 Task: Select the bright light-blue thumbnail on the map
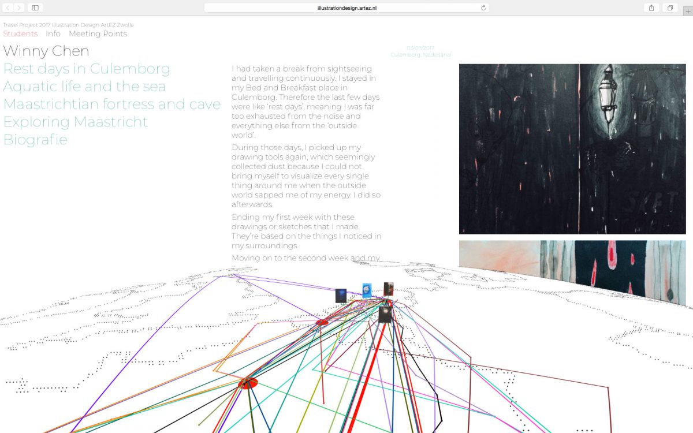coord(367,290)
